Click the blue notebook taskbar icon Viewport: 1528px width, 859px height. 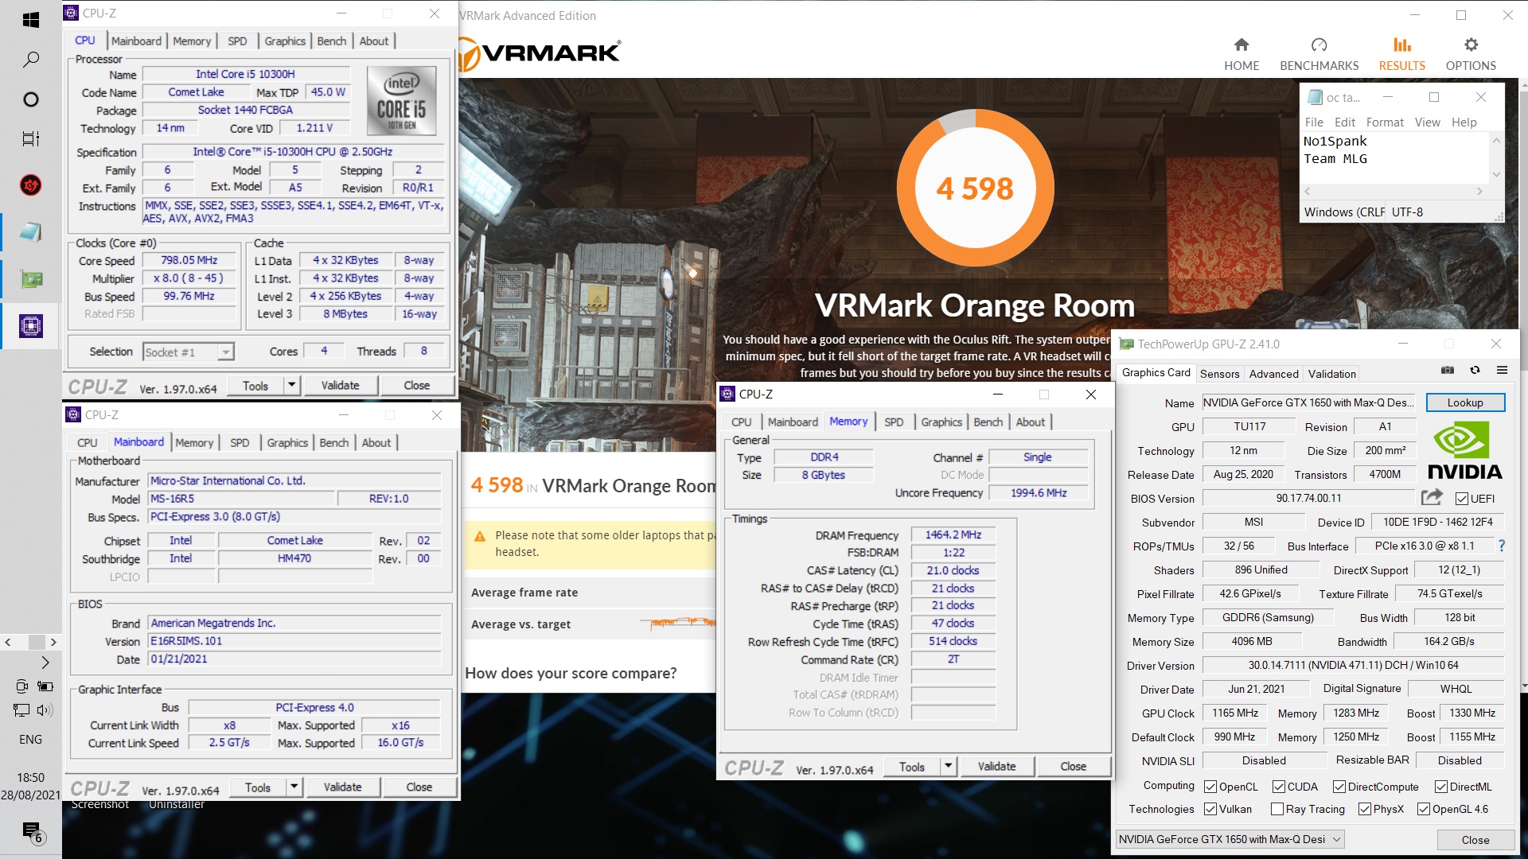click(30, 232)
